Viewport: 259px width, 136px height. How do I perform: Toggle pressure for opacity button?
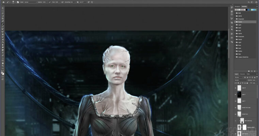click(x=50, y=2)
